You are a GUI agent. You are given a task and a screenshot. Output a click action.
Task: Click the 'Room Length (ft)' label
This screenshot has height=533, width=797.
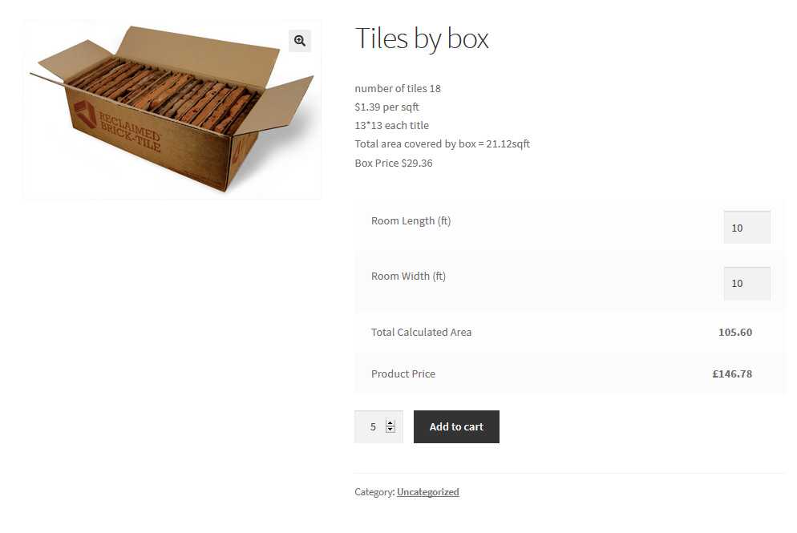coord(411,221)
